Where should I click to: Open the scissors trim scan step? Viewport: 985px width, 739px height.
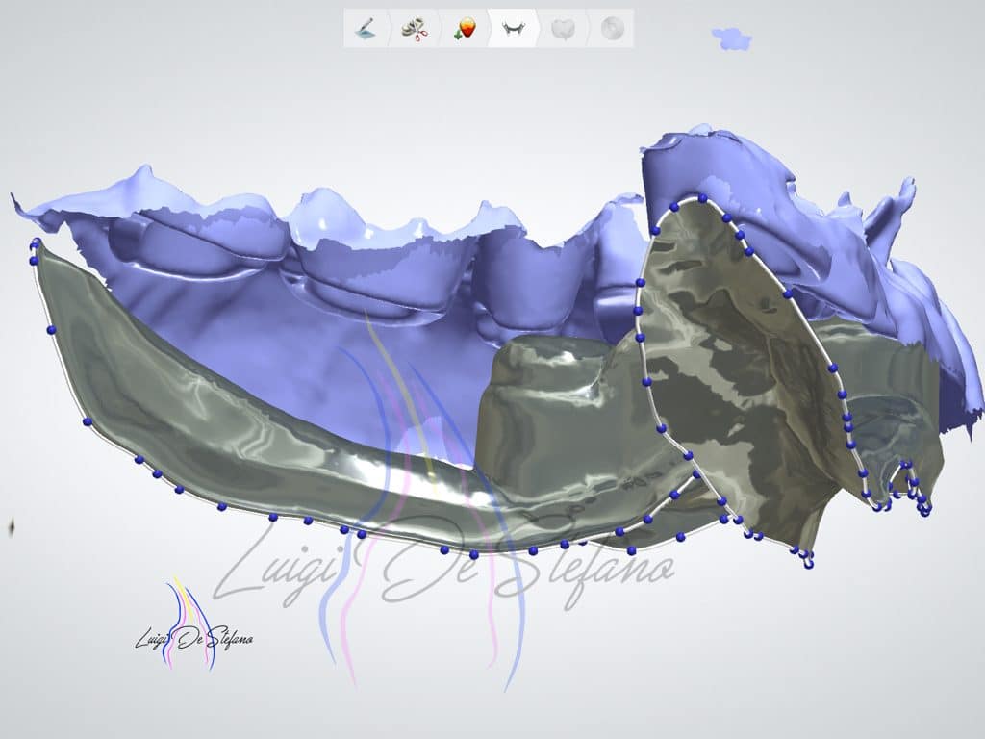pos(415,29)
